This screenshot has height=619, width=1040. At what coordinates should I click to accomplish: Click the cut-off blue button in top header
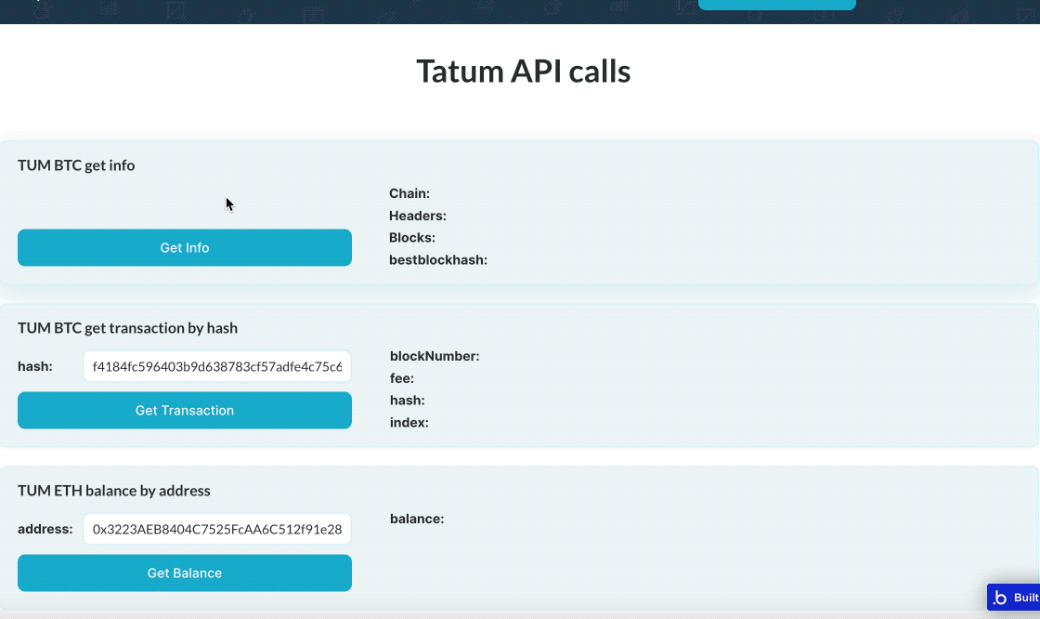click(x=776, y=5)
